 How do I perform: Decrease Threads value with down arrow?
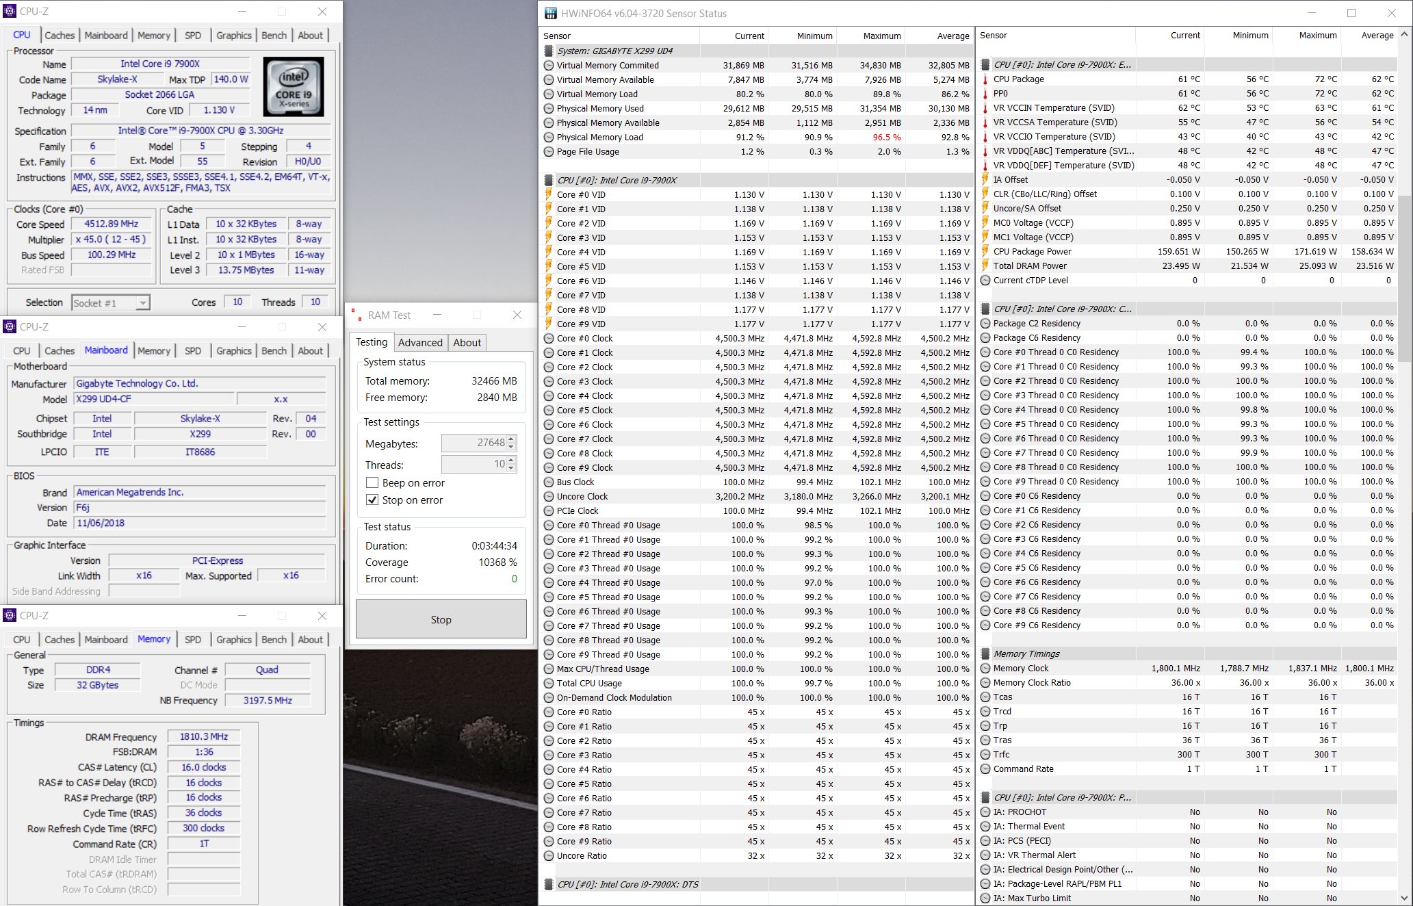point(512,469)
